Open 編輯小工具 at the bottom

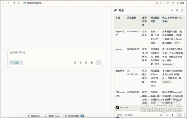coord(52,116)
